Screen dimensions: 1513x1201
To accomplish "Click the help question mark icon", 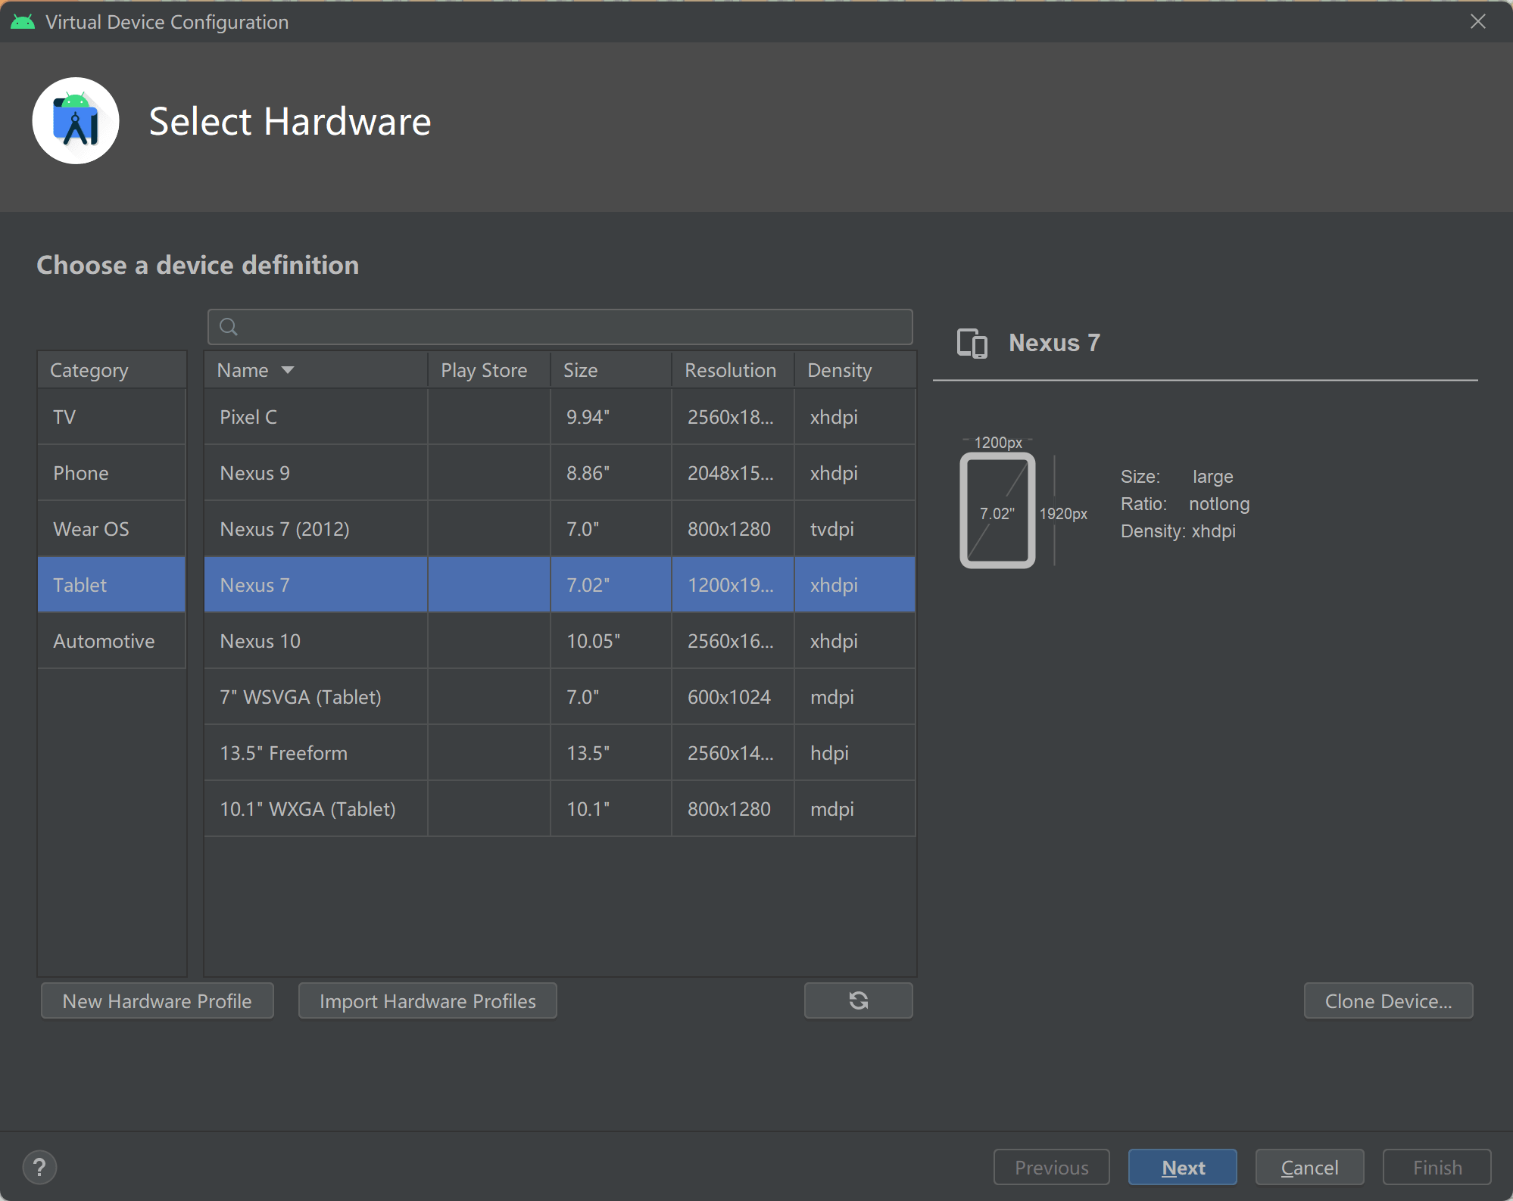I will [x=39, y=1167].
